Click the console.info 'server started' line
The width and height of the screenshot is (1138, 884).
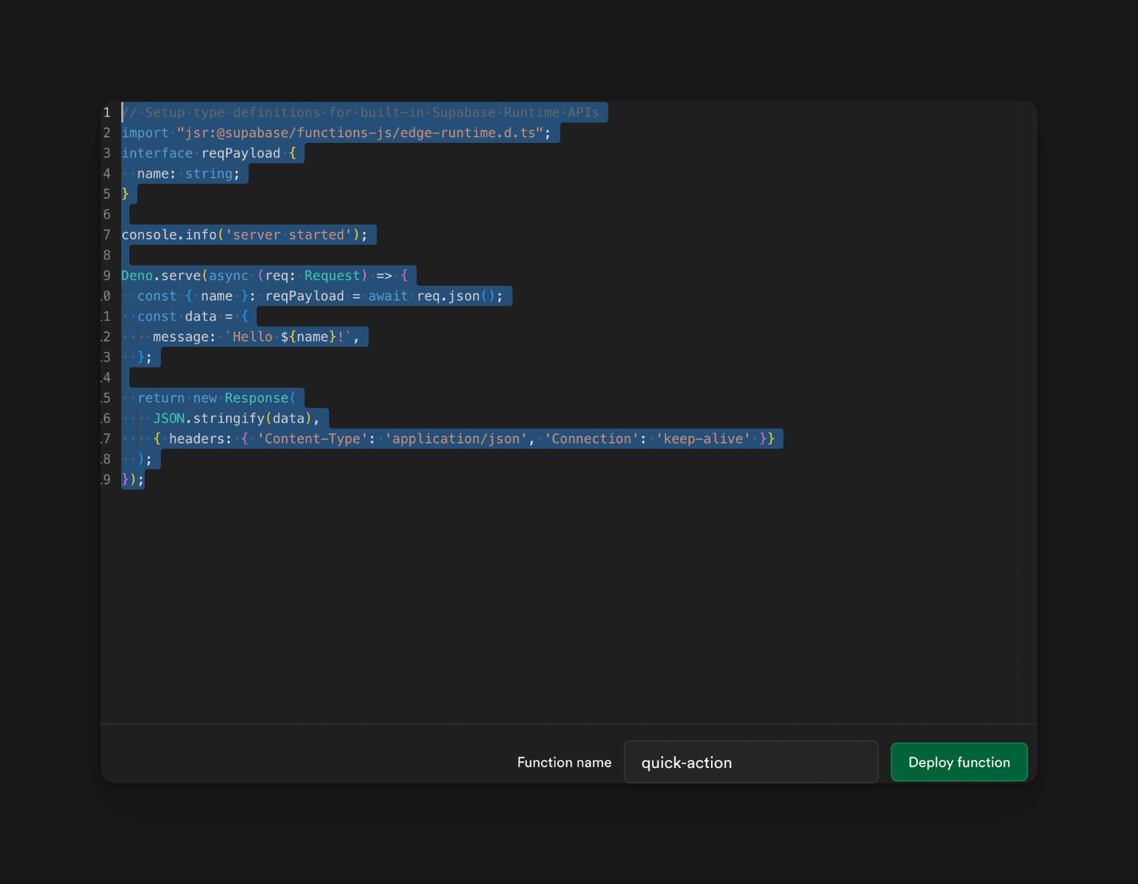(x=244, y=235)
